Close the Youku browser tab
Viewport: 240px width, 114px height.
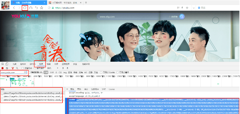[x=44, y=3]
